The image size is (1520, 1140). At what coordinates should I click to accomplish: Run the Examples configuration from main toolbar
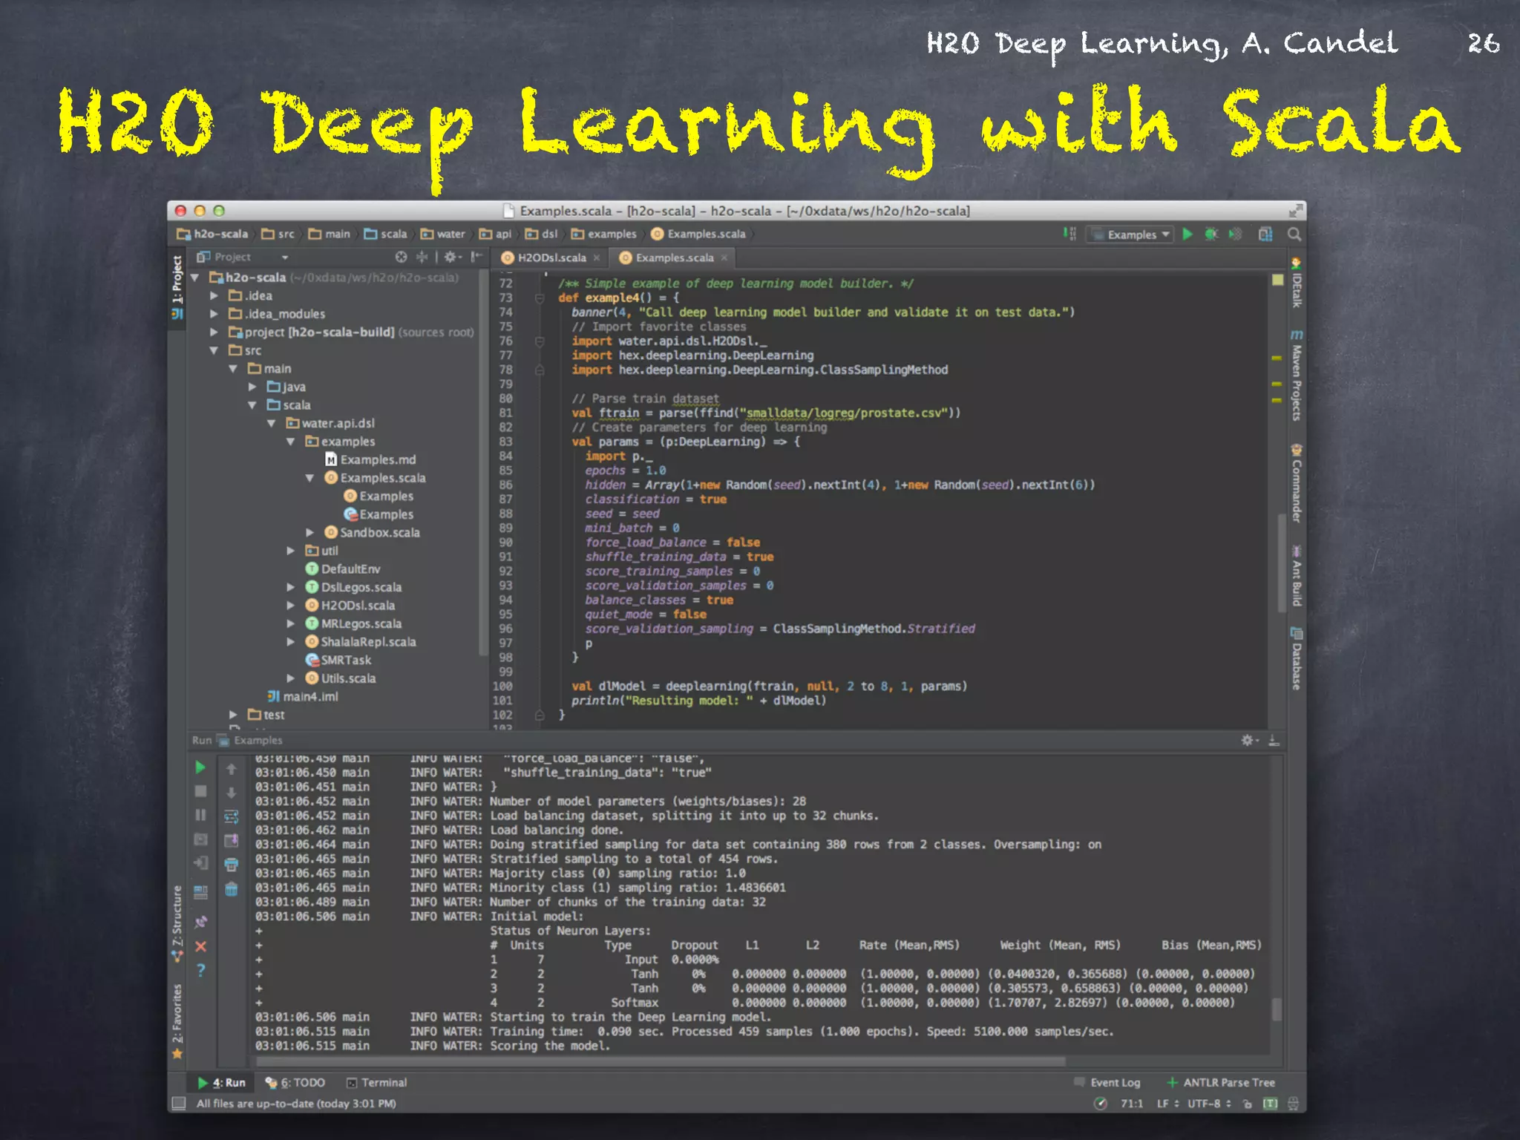pyautogui.click(x=1187, y=235)
